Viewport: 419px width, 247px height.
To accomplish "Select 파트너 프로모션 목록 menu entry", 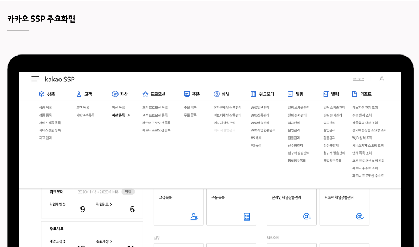I will pyautogui.click(x=157, y=123).
